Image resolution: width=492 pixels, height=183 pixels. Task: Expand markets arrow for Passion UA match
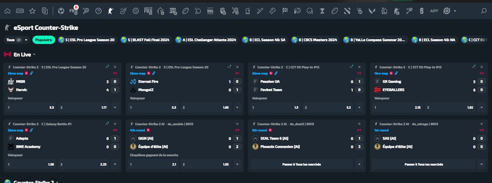[359, 107]
